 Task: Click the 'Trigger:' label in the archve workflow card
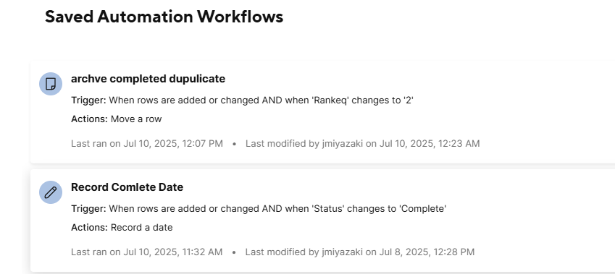[x=88, y=100]
